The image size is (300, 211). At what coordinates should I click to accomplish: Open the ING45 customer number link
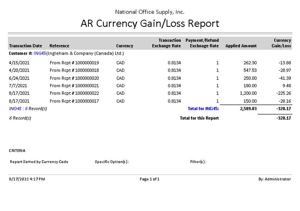point(40,54)
